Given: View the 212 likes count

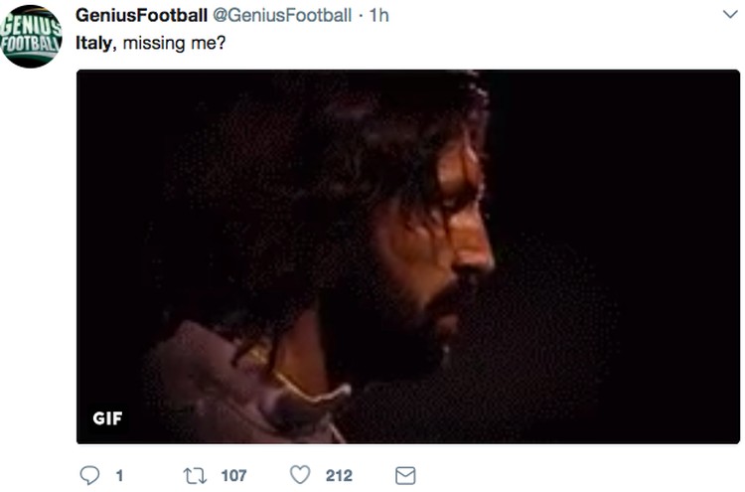Looking at the screenshot, I should pyautogui.click(x=339, y=475).
